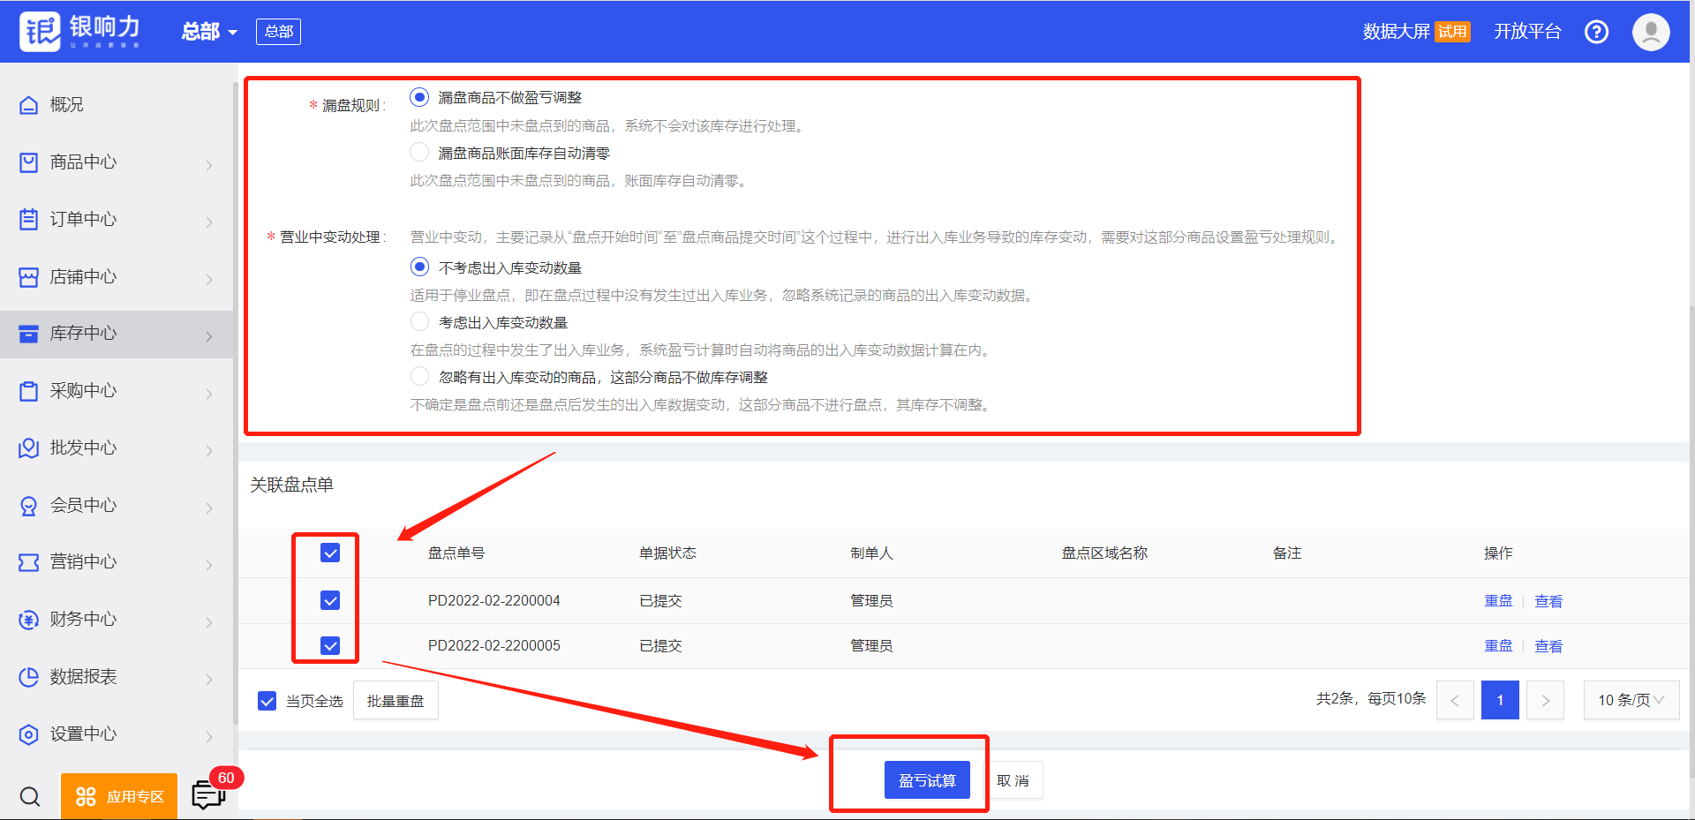Screen dimensions: 1695x820
Task: Expand the 商品中心 sidebar menu
Action: (x=115, y=162)
